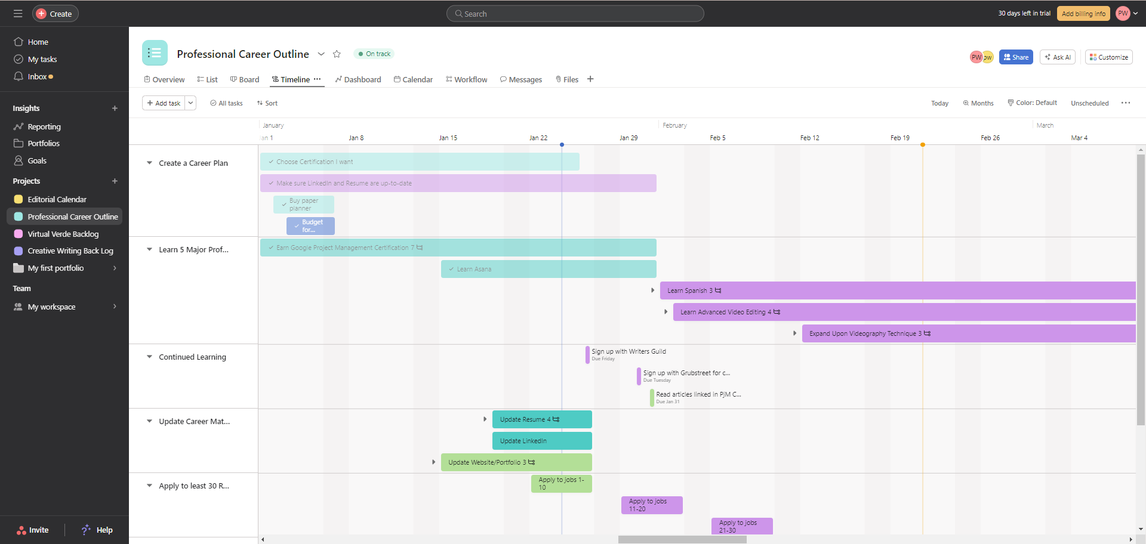Image resolution: width=1146 pixels, height=544 pixels.
Task: Jump to Today on timeline
Action: click(939, 103)
